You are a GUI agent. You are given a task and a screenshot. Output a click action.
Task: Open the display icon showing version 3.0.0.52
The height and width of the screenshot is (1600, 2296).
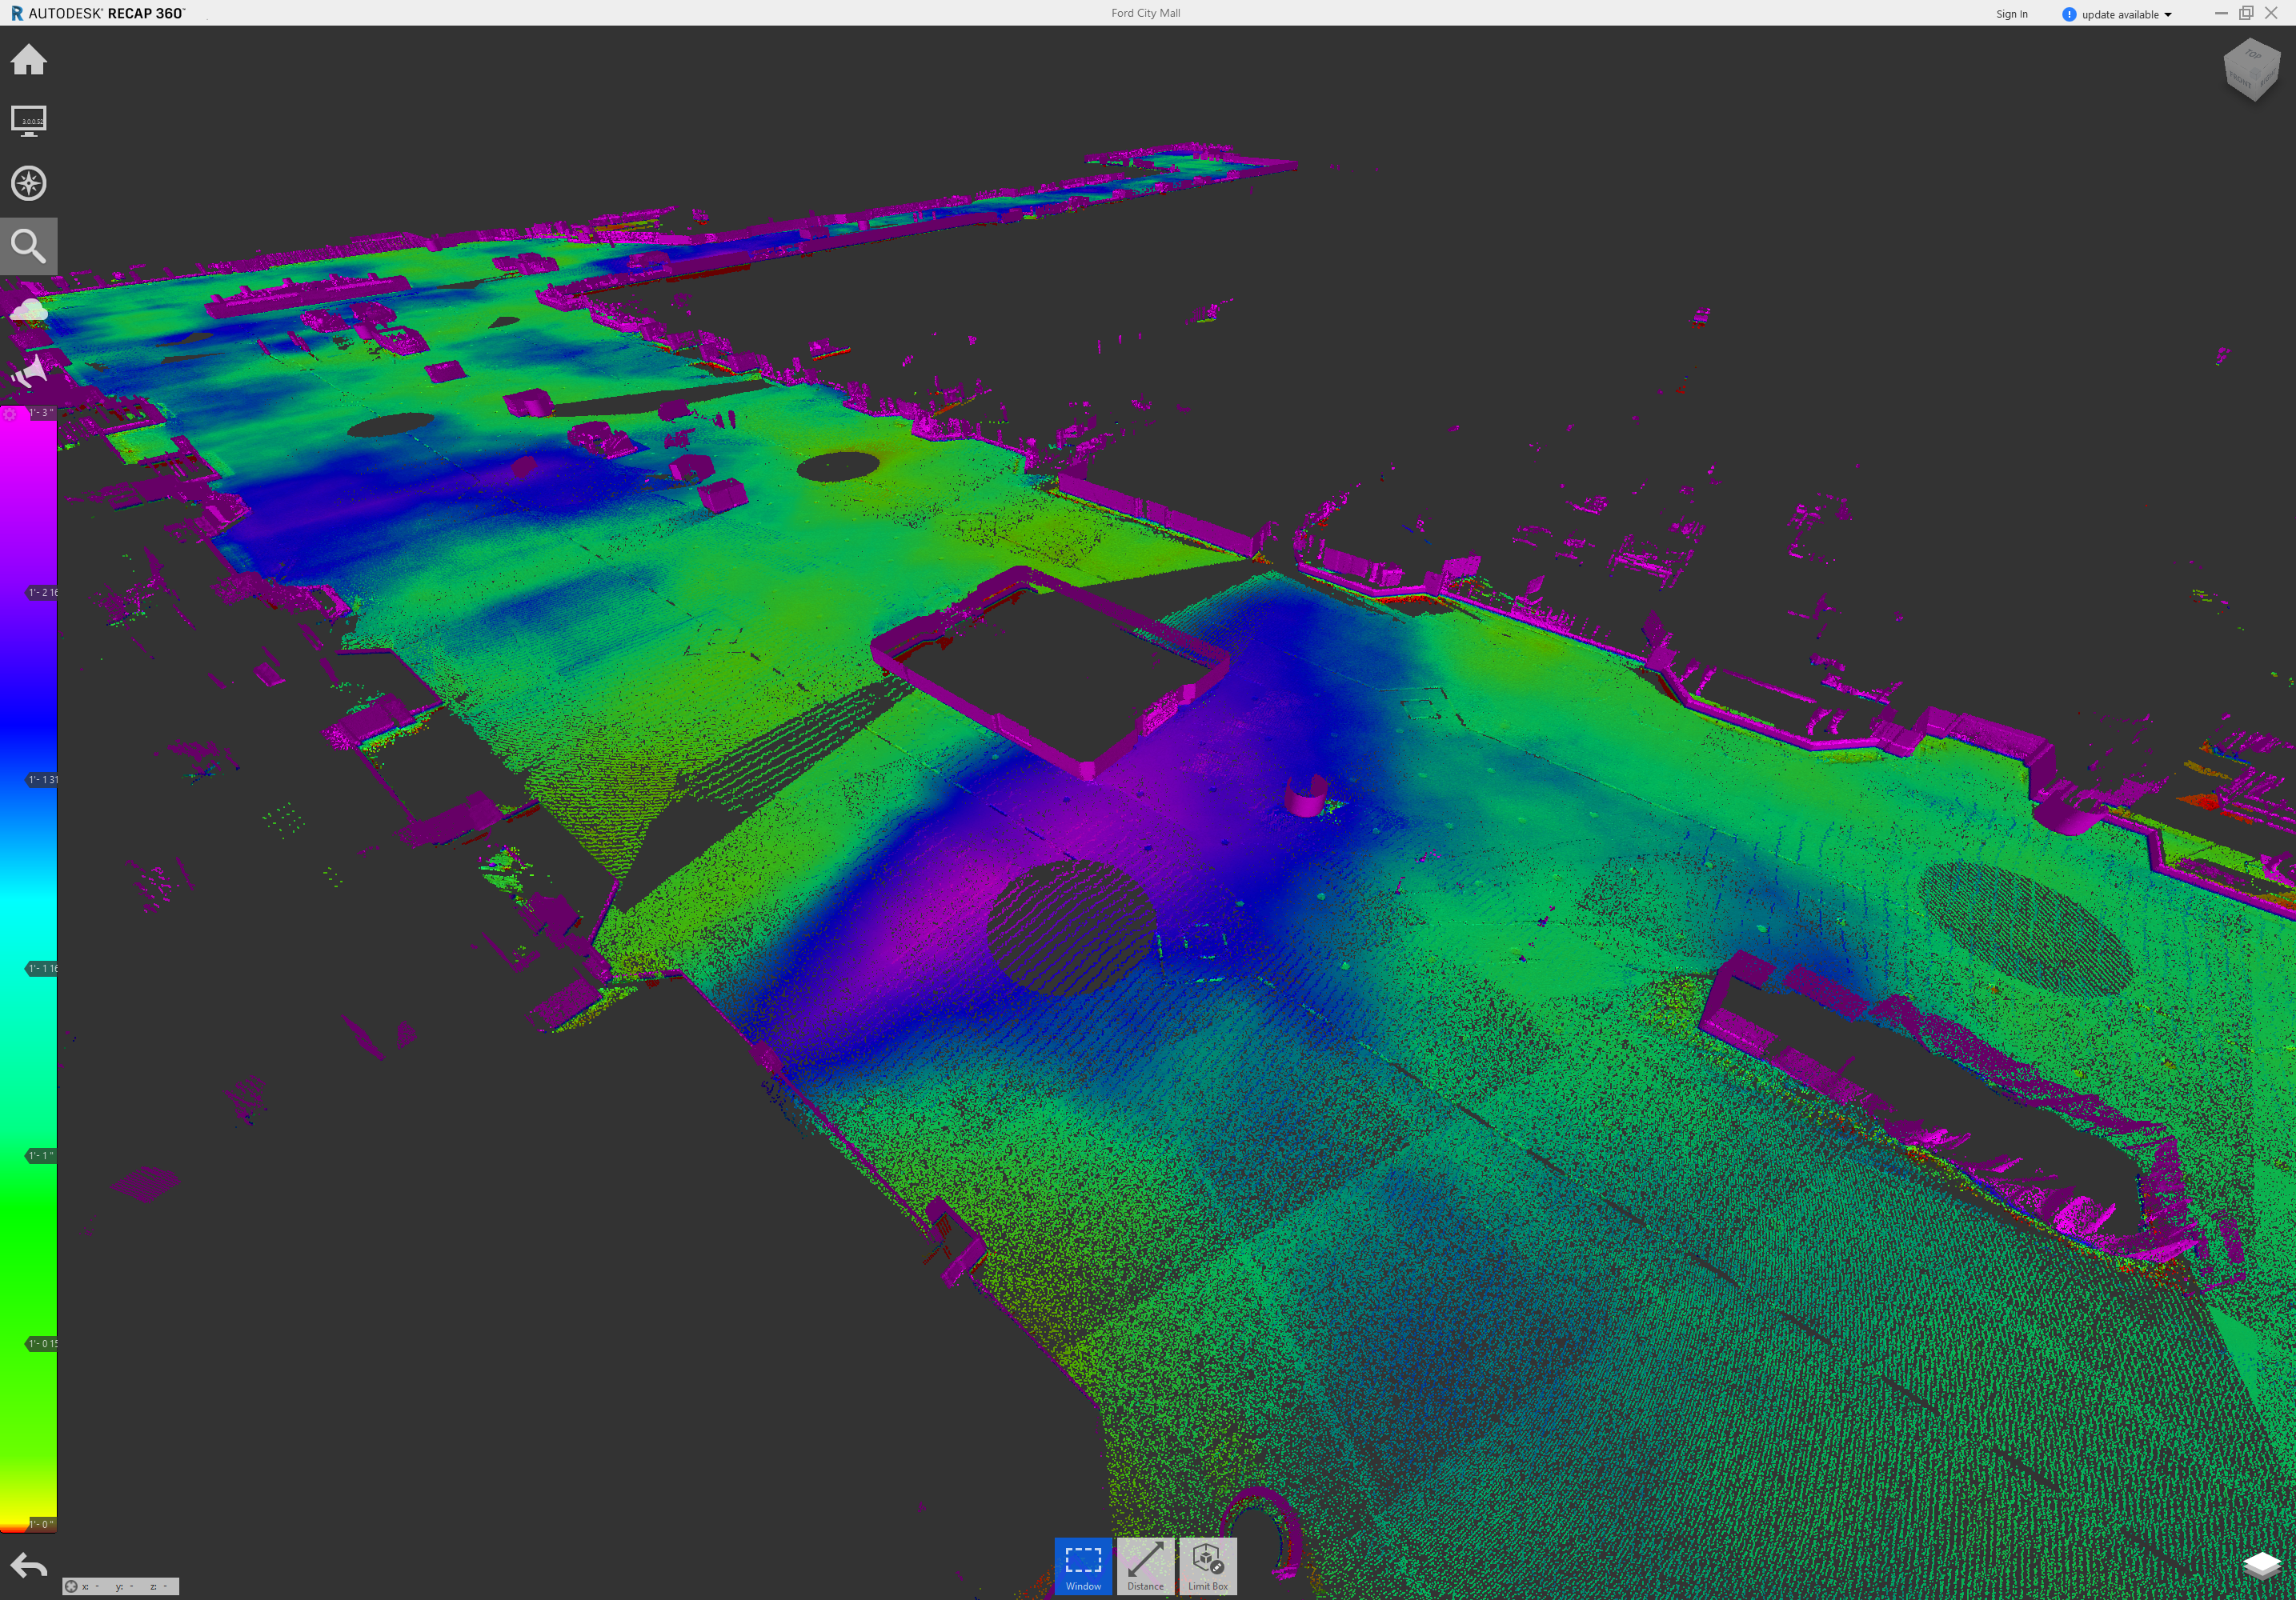pyautogui.click(x=29, y=121)
